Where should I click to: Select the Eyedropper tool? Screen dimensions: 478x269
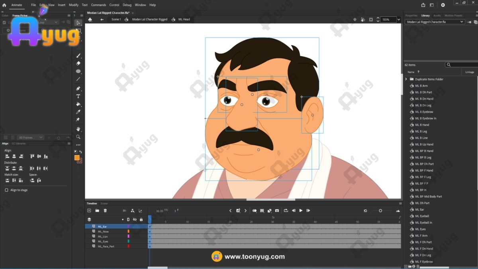click(78, 112)
